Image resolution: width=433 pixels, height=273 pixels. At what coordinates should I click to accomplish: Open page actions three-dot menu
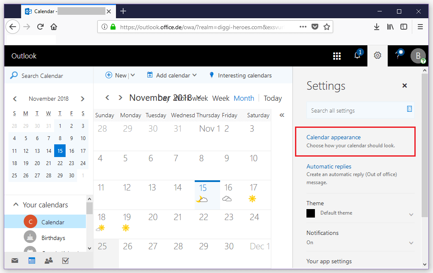tap(303, 27)
